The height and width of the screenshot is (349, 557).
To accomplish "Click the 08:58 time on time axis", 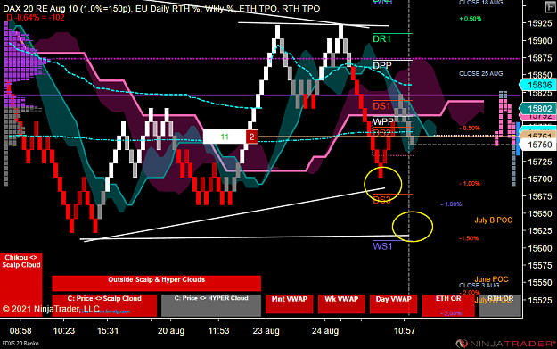I will [x=20, y=331].
